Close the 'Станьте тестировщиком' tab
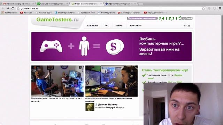Viewport: 223px width, 125px height. [x=67, y=4]
